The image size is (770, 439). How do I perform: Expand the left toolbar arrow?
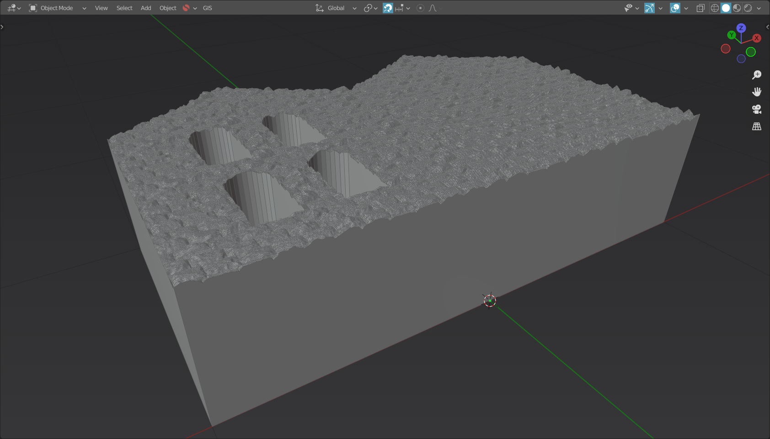point(2,27)
